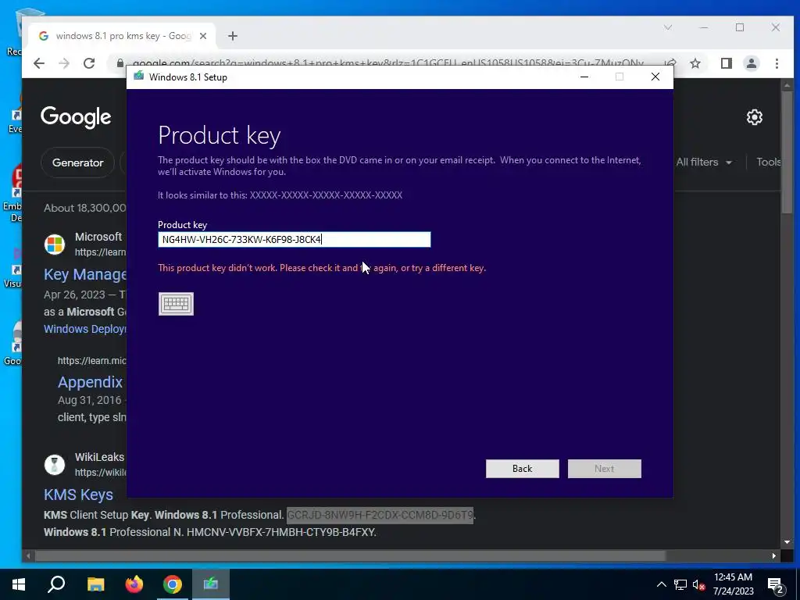Reload the Chrome page
Image resolution: width=800 pixels, height=600 pixels.
89,63
